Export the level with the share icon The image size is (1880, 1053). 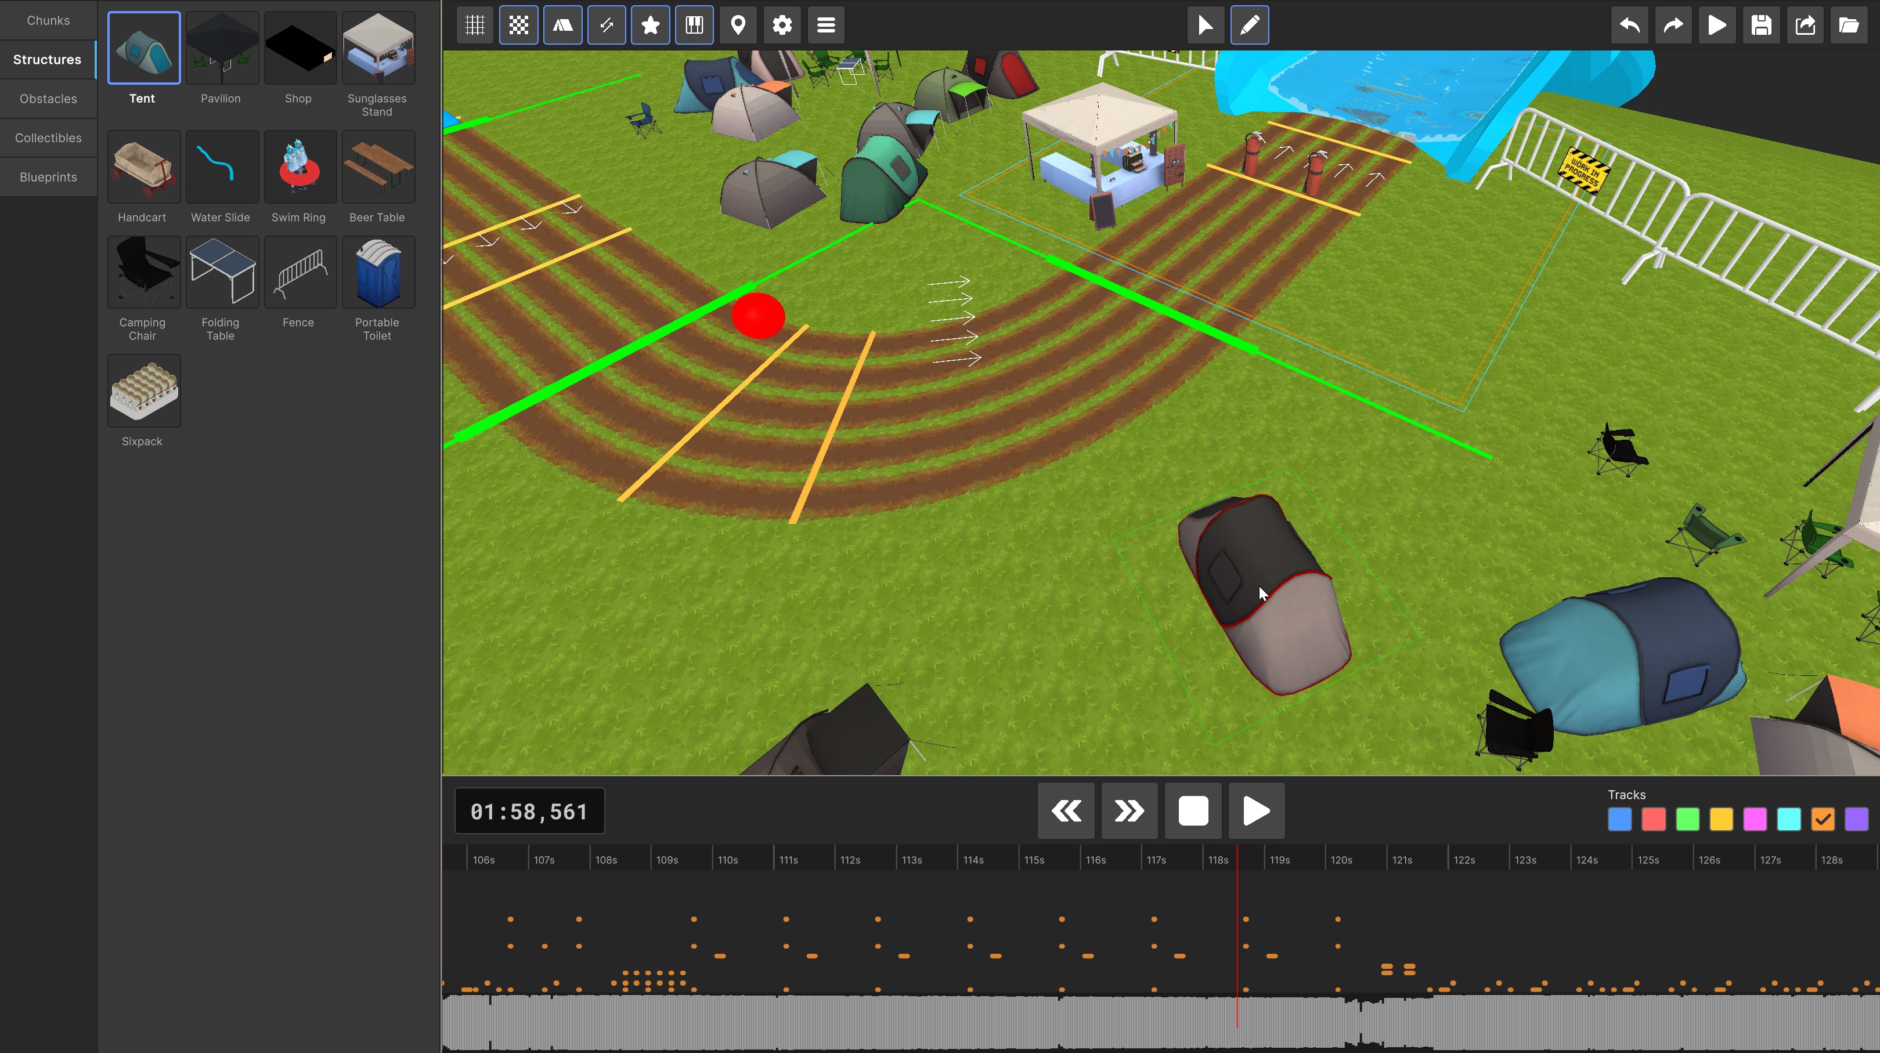[1805, 26]
